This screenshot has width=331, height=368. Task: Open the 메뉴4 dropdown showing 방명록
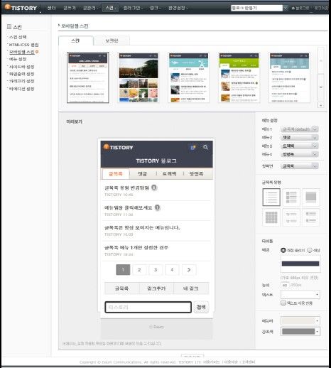tap(299, 154)
